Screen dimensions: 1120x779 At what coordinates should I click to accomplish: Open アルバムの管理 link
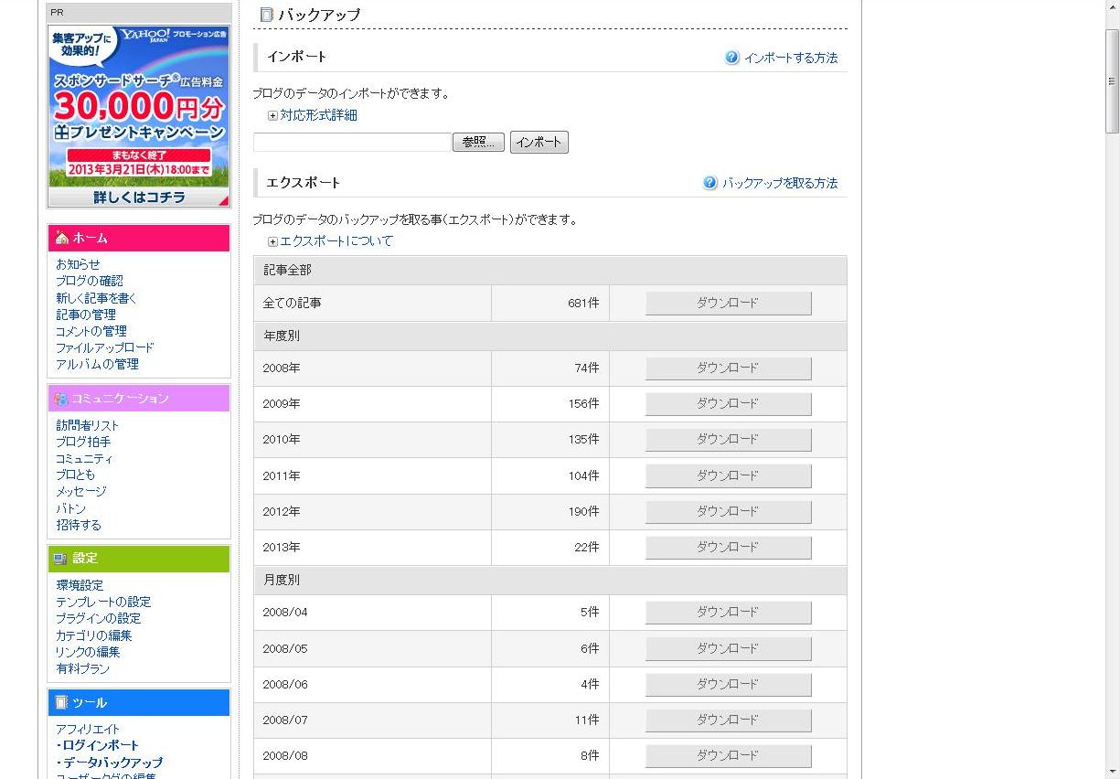click(97, 364)
